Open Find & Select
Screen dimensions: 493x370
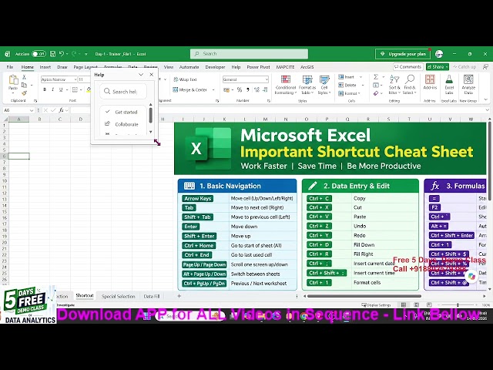click(410, 85)
